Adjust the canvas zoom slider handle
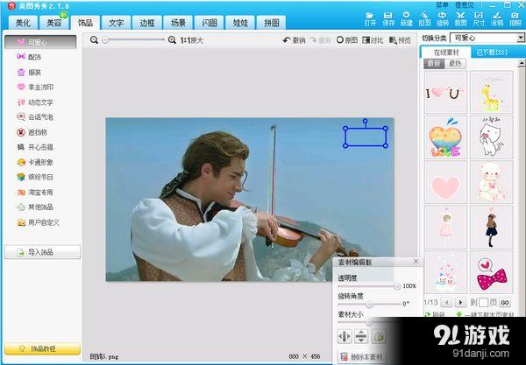This screenshot has height=365, width=526. 105,40
